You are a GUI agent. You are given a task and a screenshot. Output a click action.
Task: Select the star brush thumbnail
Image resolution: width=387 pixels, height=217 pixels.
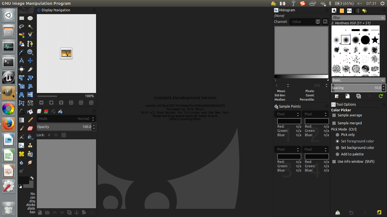[375, 40]
